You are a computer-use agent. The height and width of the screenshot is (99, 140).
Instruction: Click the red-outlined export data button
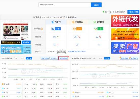pos(64,58)
